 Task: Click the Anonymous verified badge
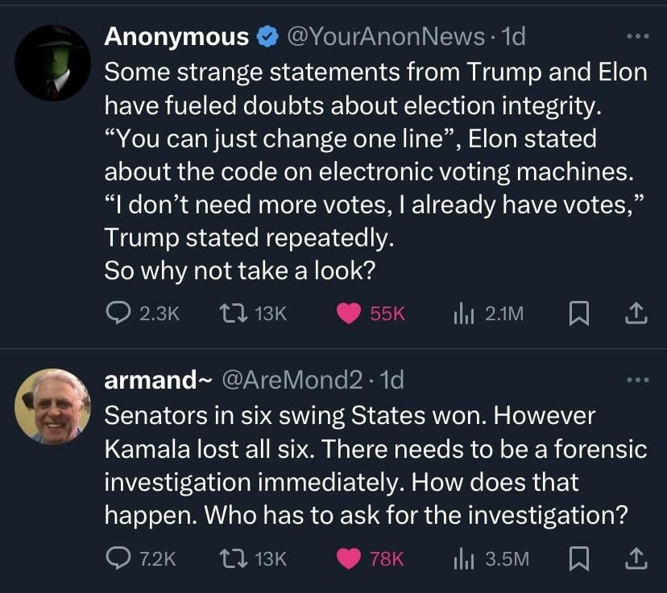click(267, 37)
